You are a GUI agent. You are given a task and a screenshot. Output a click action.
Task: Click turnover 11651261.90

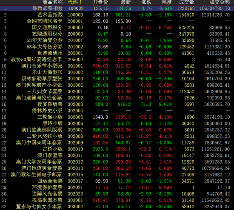pyautogui.click(x=216, y=149)
